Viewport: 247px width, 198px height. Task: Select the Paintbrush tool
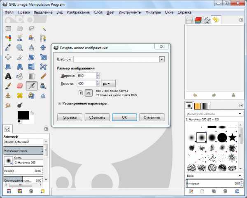8,86
